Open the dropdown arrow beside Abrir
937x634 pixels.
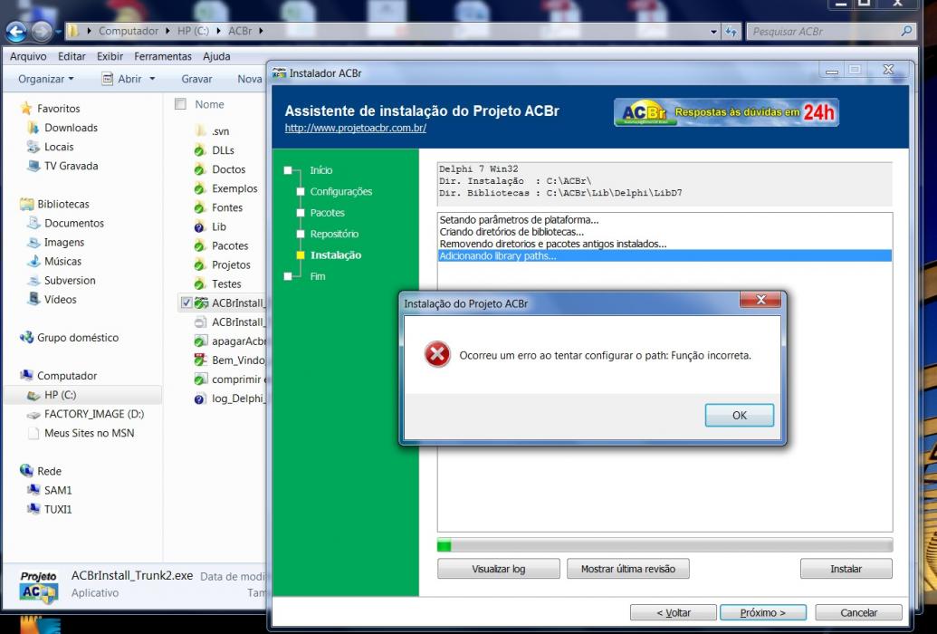pyautogui.click(x=152, y=79)
